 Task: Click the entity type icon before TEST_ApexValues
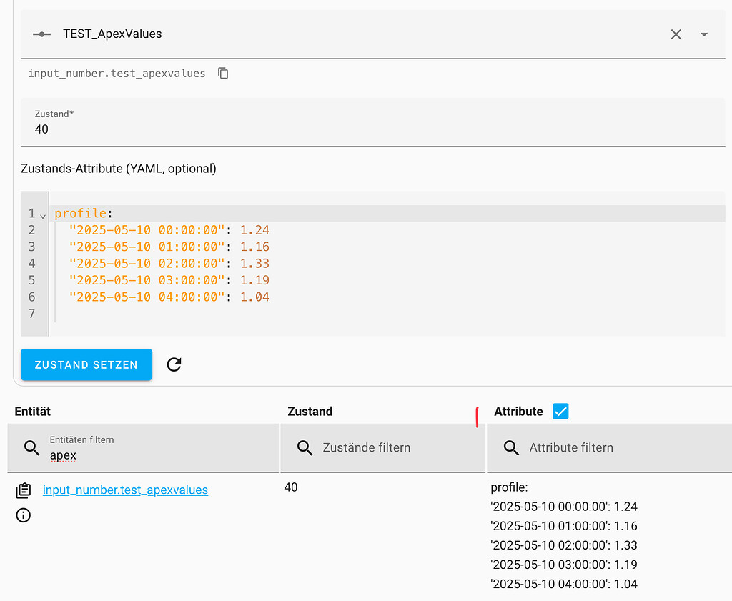point(41,34)
